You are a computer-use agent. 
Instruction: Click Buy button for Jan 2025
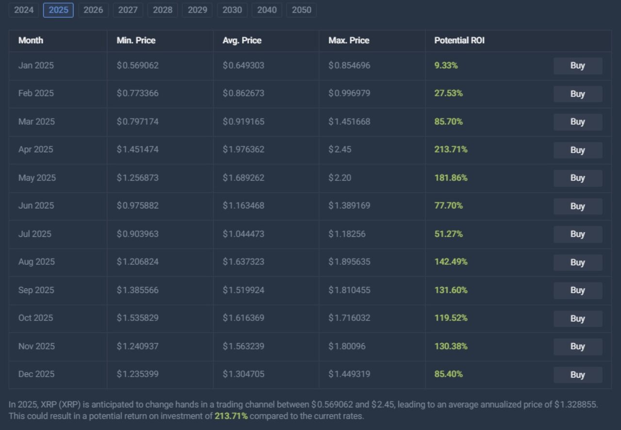577,66
